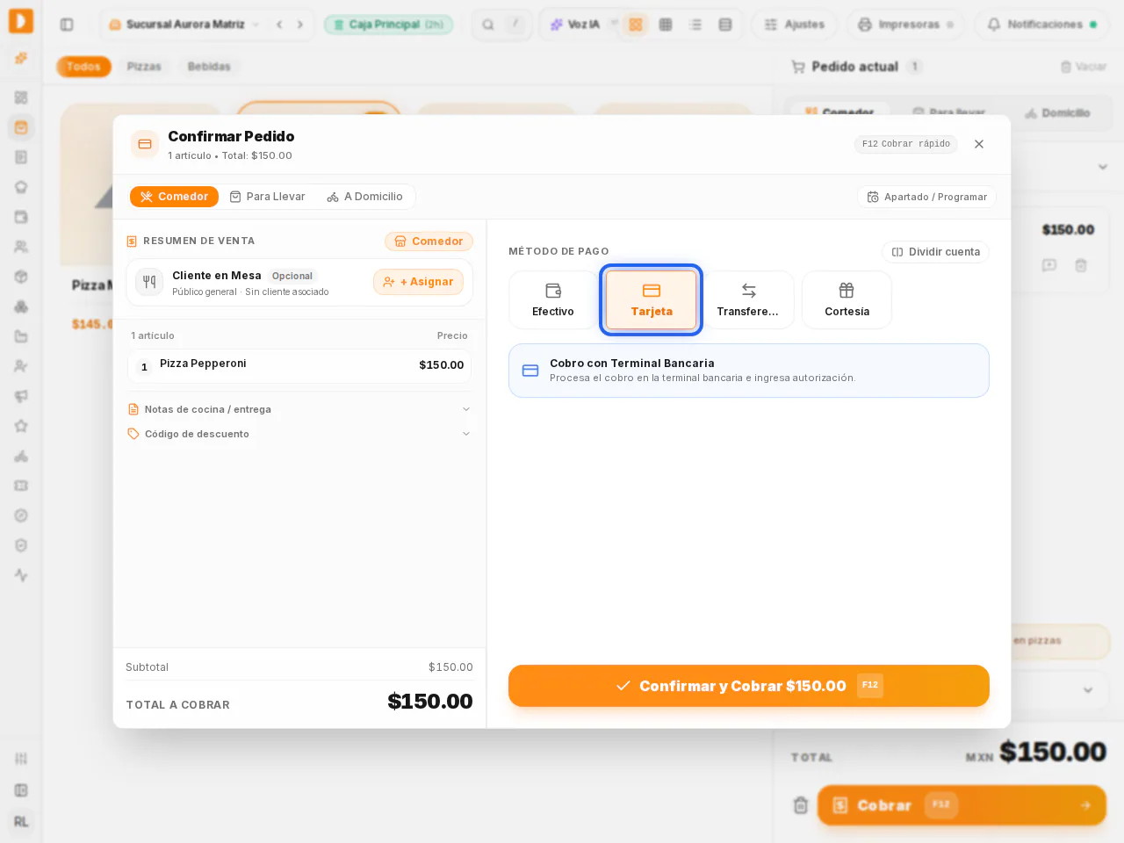Click the Pizza Pepperoni order line
Screen dimensions: 1124x843
point(299,366)
